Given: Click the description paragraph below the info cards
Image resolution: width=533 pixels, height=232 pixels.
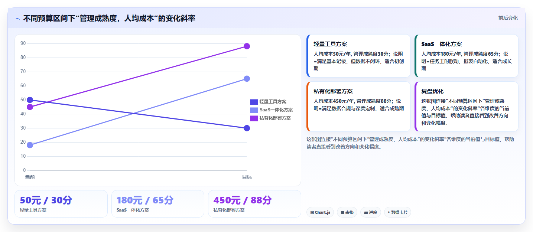Looking at the screenshot, I should coord(410,143).
